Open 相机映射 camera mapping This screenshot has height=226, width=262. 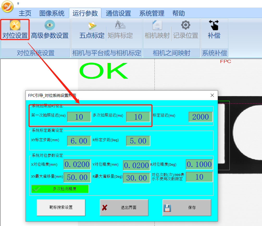(157, 30)
